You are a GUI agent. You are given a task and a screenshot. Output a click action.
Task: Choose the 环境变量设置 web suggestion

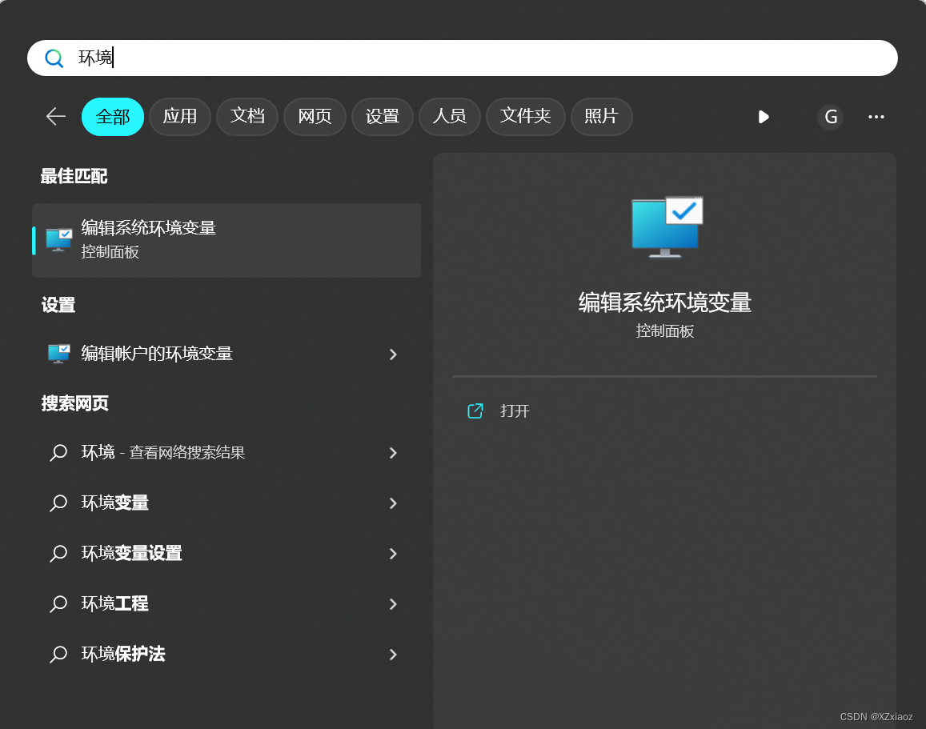pos(226,553)
